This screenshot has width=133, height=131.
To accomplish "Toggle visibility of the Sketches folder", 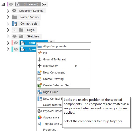I will pos(14,36).
